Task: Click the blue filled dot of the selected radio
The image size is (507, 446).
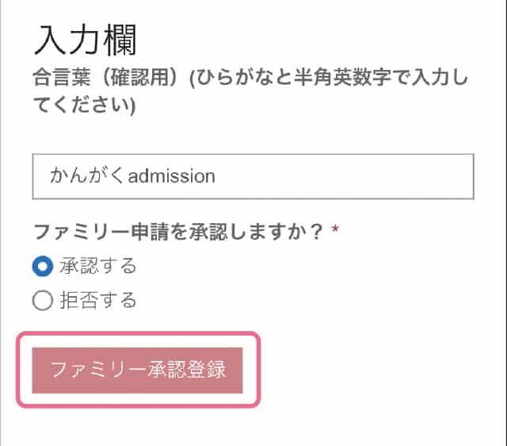Action: 42,266
